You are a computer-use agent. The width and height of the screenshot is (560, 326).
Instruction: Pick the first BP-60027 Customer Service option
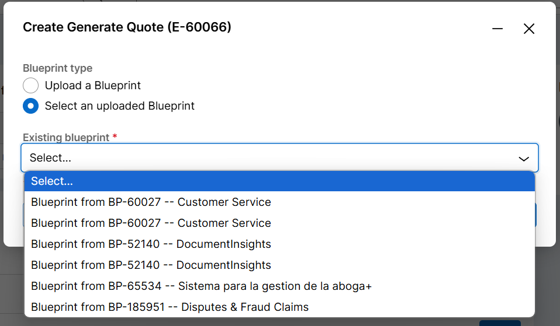tap(151, 202)
